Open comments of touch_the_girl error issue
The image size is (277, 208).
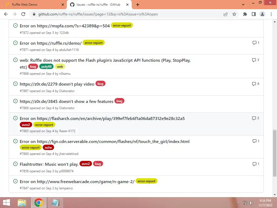tap(256, 141)
